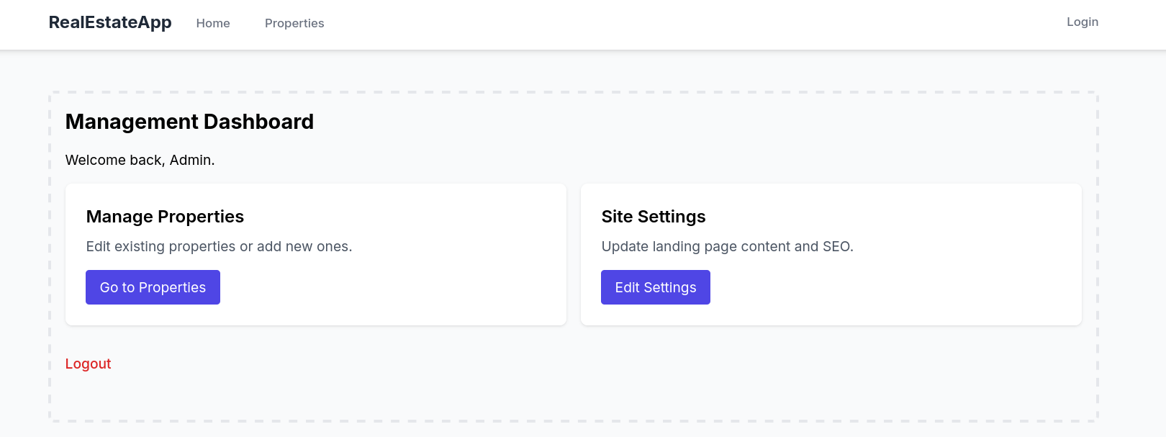The height and width of the screenshot is (437, 1166).
Task: Click the Management Dashboard heading
Action: coord(189,122)
